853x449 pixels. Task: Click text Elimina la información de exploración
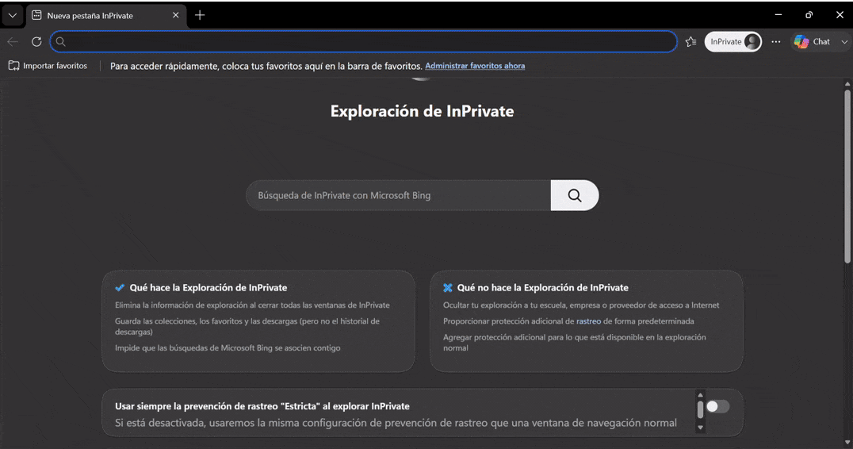(x=252, y=305)
